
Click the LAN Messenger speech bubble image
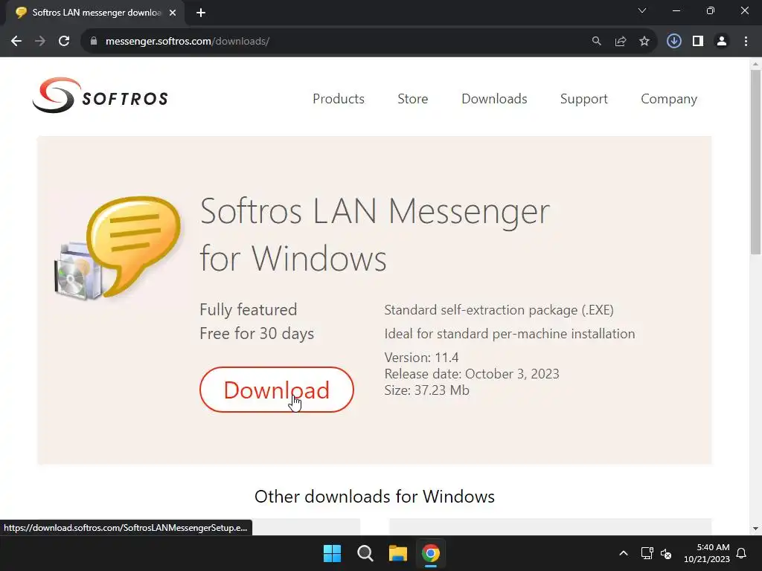point(118,248)
